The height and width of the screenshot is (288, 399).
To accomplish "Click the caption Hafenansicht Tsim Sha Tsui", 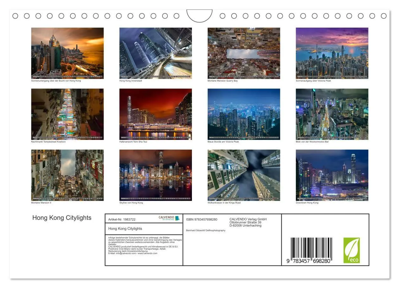I will [x=133, y=142].
